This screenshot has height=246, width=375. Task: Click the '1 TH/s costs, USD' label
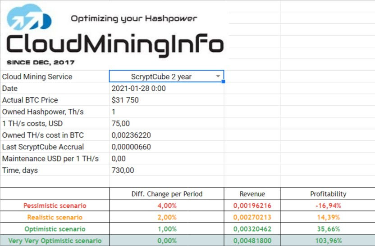pyautogui.click(x=32, y=123)
